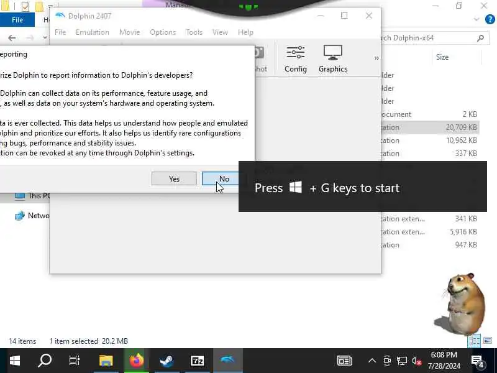Open the Action Center notifications icon

pyautogui.click(x=477, y=361)
